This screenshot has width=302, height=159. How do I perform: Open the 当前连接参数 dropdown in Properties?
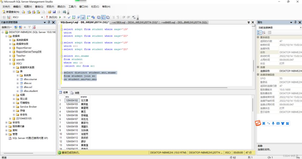click(300, 27)
